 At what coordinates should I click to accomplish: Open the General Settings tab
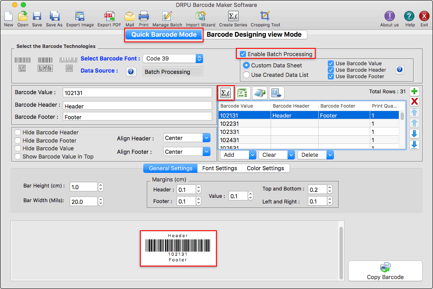tap(170, 168)
